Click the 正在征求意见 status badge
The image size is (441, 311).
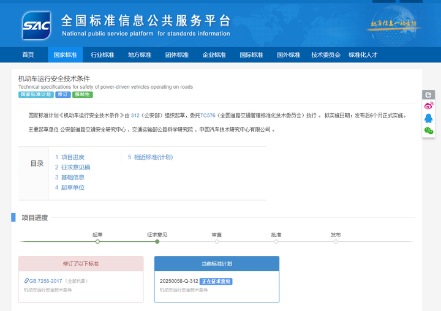coord(216,281)
